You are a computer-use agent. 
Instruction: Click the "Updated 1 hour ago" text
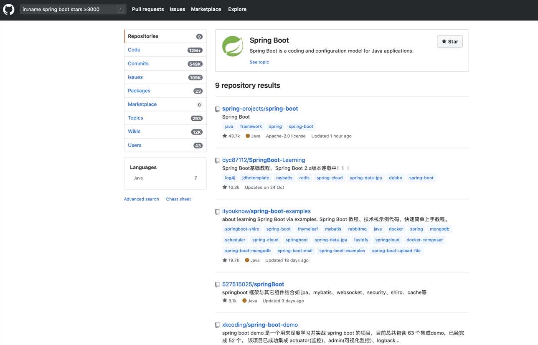pos(331,136)
